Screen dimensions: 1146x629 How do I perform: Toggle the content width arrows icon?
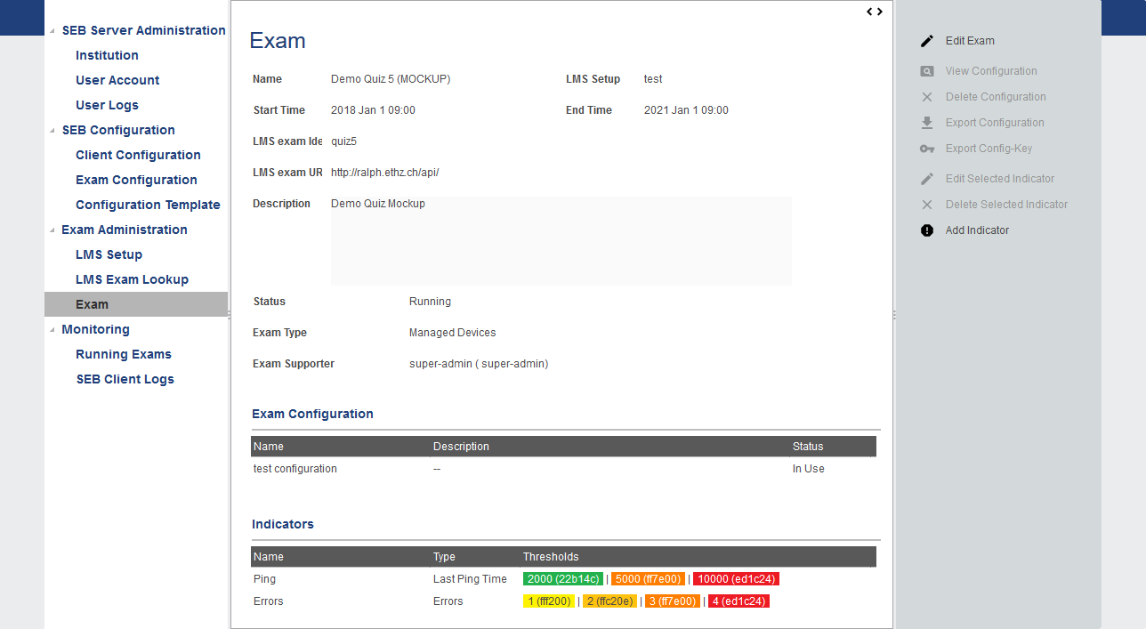875,12
